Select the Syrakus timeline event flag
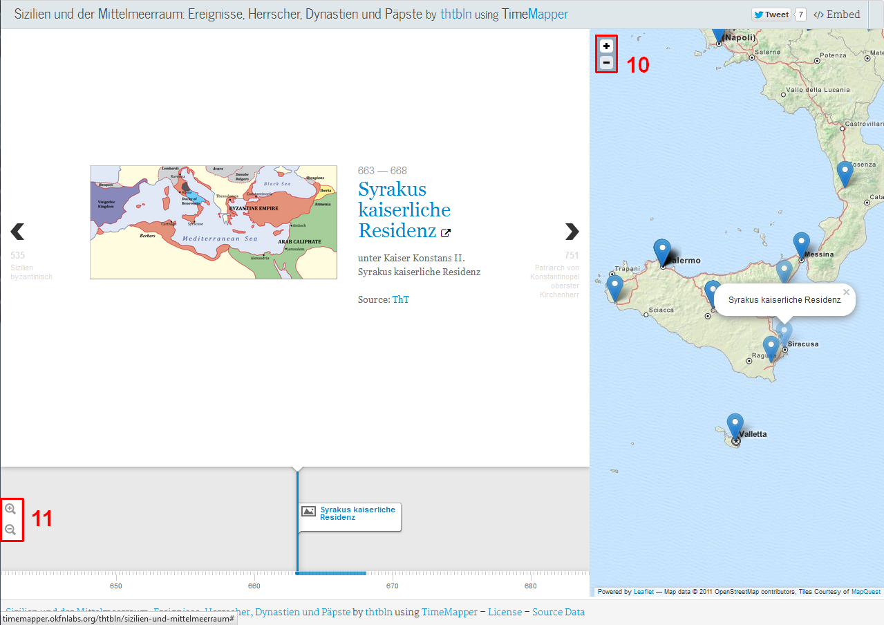The height and width of the screenshot is (625, 884). pyautogui.click(x=350, y=517)
